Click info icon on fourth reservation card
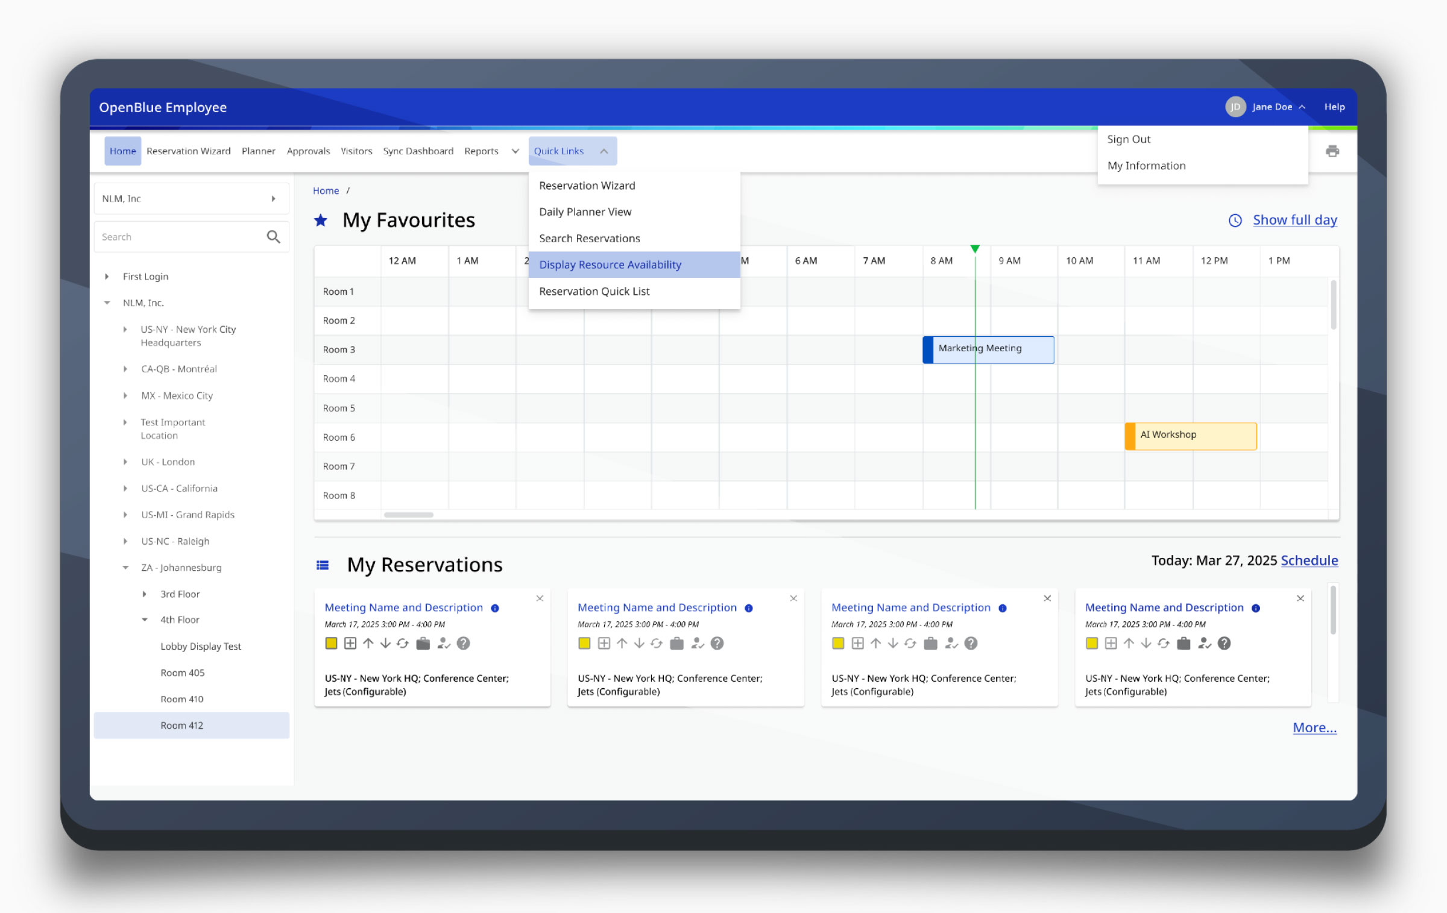 [x=1256, y=608]
